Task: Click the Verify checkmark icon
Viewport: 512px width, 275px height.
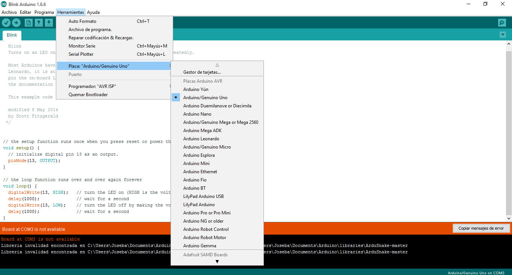Action: tap(6, 23)
